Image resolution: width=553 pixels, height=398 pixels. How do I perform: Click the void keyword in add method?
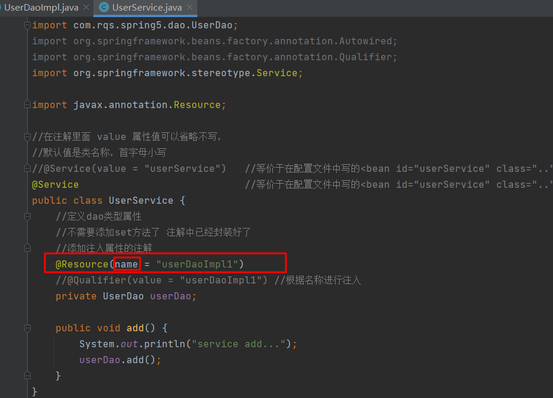coord(109,328)
